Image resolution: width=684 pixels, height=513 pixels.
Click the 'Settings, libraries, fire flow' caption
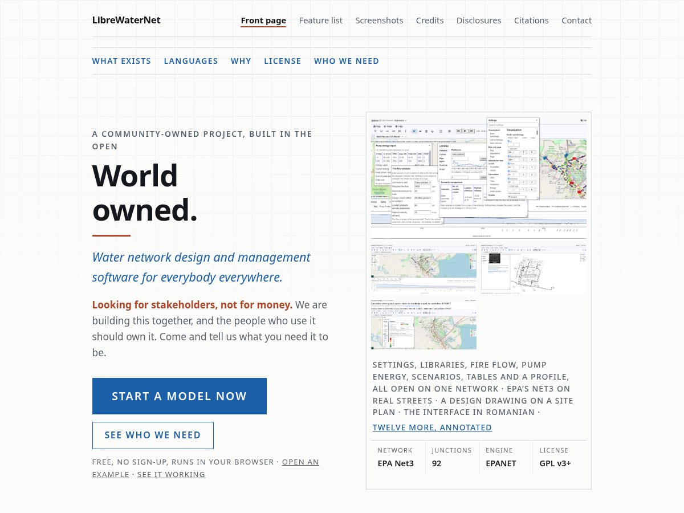[x=473, y=388]
